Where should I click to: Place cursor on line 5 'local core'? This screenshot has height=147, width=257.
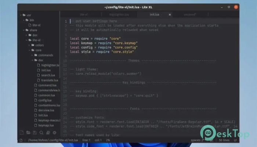point(95,39)
